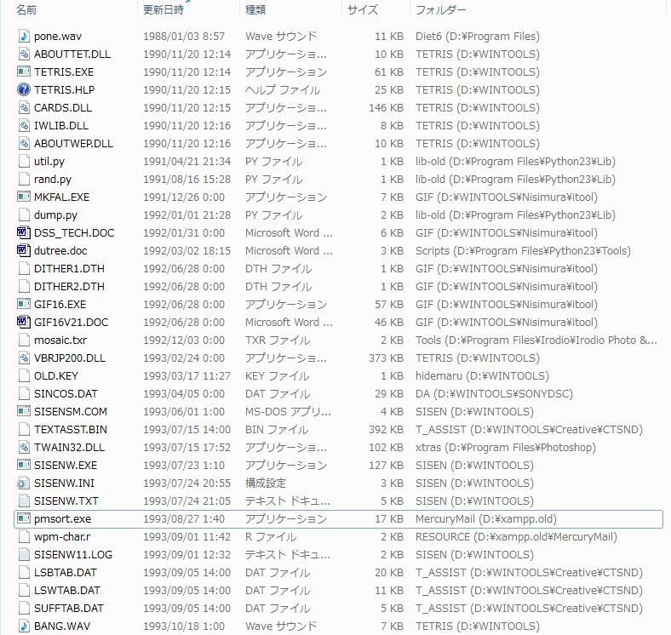Click the DSS_TECH.DOC Word document icon
Screen dimensions: 671x635
pyautogui.click(x=24, y=233)
